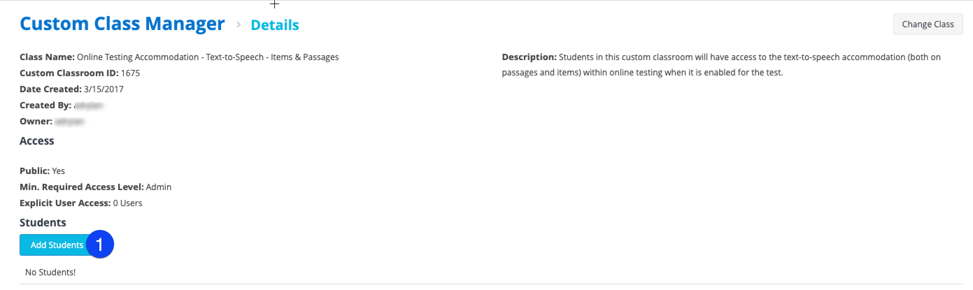Viewport: 973px width, 290px height.
Task: Select the Custom Classroom ID 1675
Action: (x=130, y=73)
